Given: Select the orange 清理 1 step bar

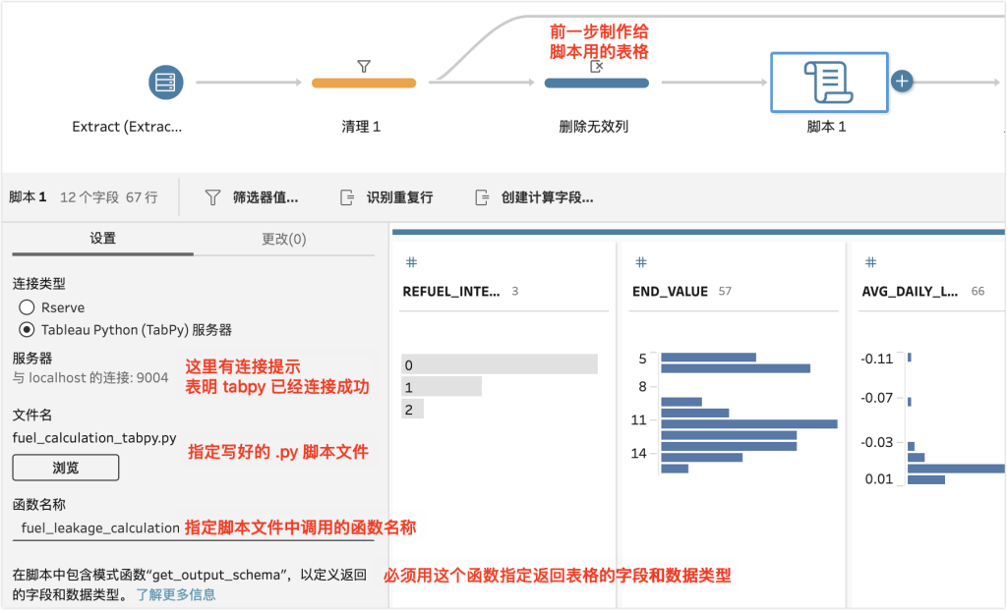Looking at the screenshot, I should (363, 83).
